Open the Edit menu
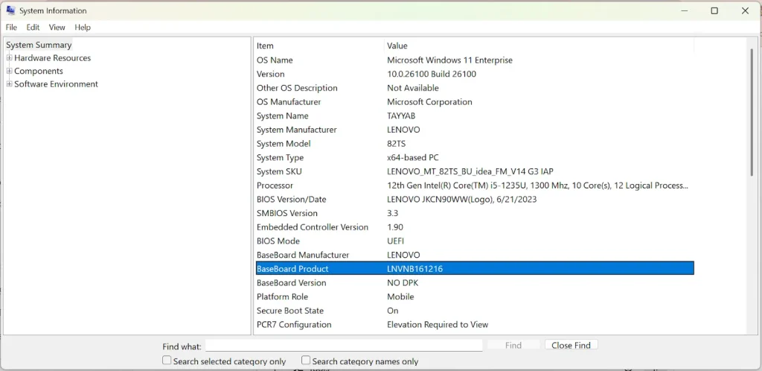Screen dimensions: 762x371 click(x=33, y=28)
